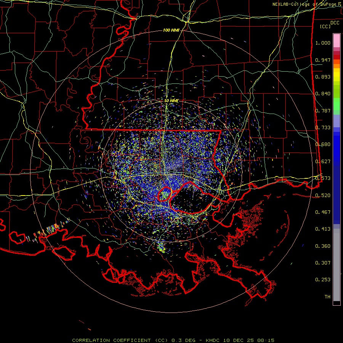Click the TH threshold label on legend
Viewport: 343px width, 343px height.
tap(327, 297)
